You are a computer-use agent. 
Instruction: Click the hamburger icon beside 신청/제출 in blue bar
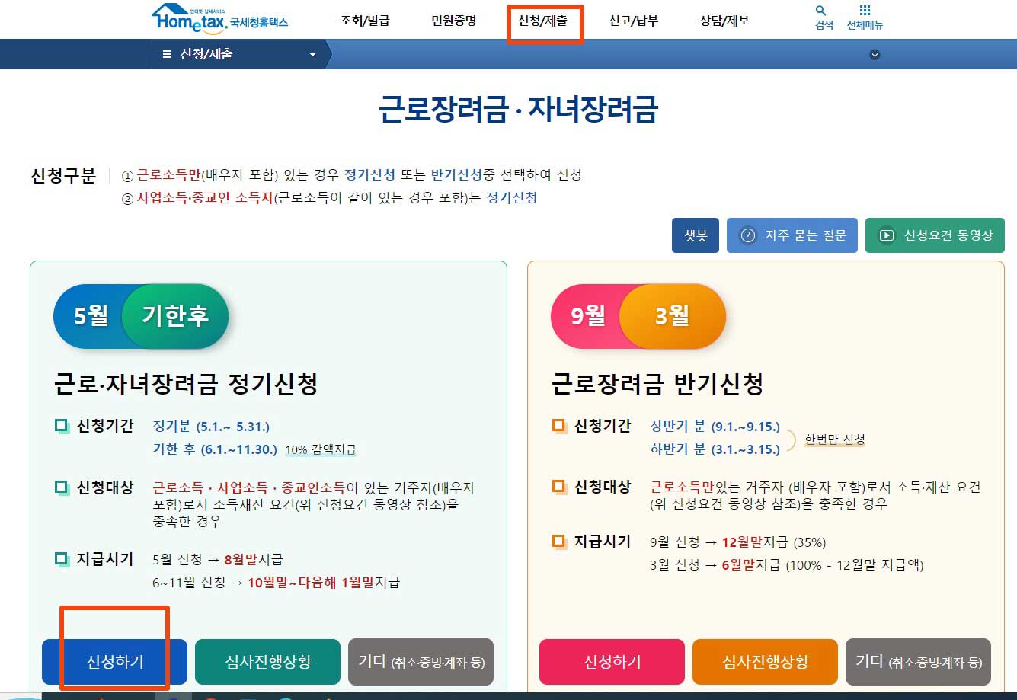pyautogui.click(x=166, y=54)
